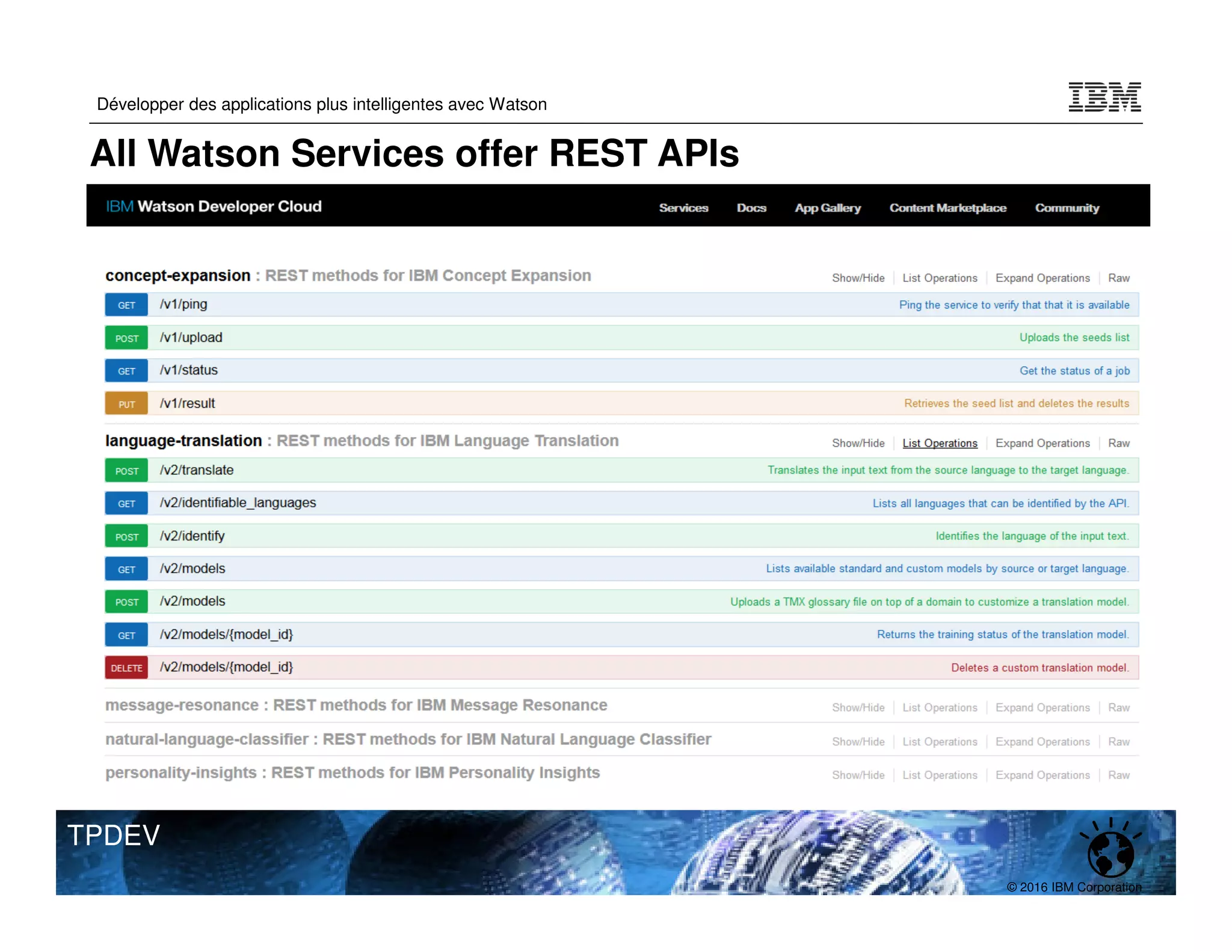Click 'Returns the training status' description
Viewport: 1232px width, 951px height.
[x=1003, y=634]
